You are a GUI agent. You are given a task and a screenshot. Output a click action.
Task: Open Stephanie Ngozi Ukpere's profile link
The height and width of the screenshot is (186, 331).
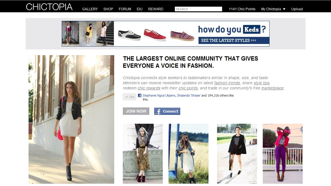[159, 95]
